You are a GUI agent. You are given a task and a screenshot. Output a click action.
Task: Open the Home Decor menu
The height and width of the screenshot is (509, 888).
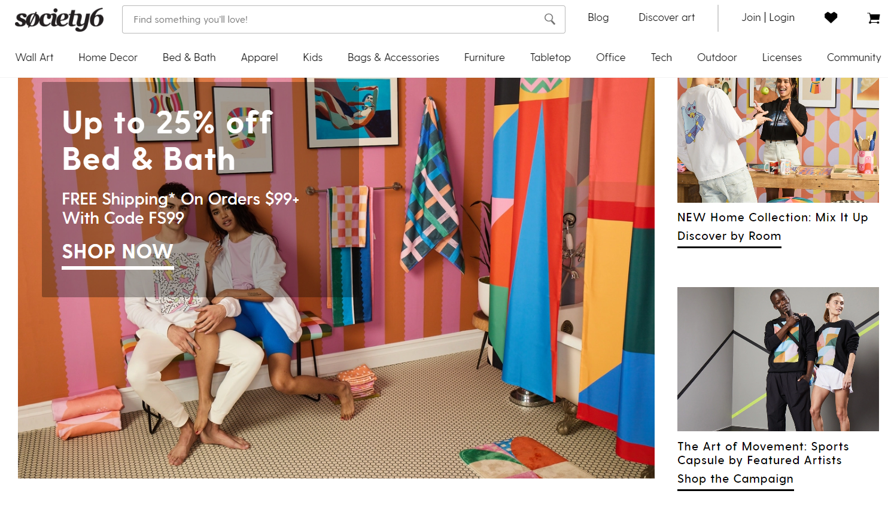pyautogui.click(x=108, y=57)
